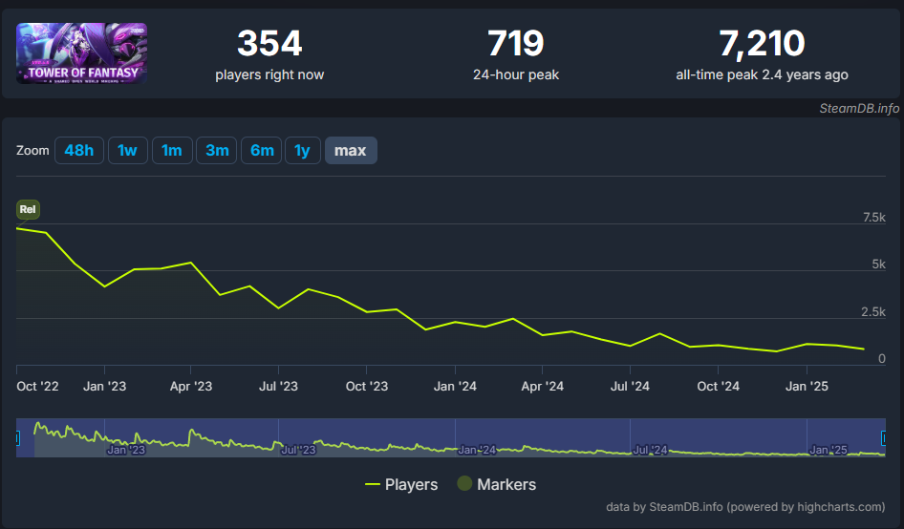
Task: Click the 354 players right now figure
Action: (269, 44)
